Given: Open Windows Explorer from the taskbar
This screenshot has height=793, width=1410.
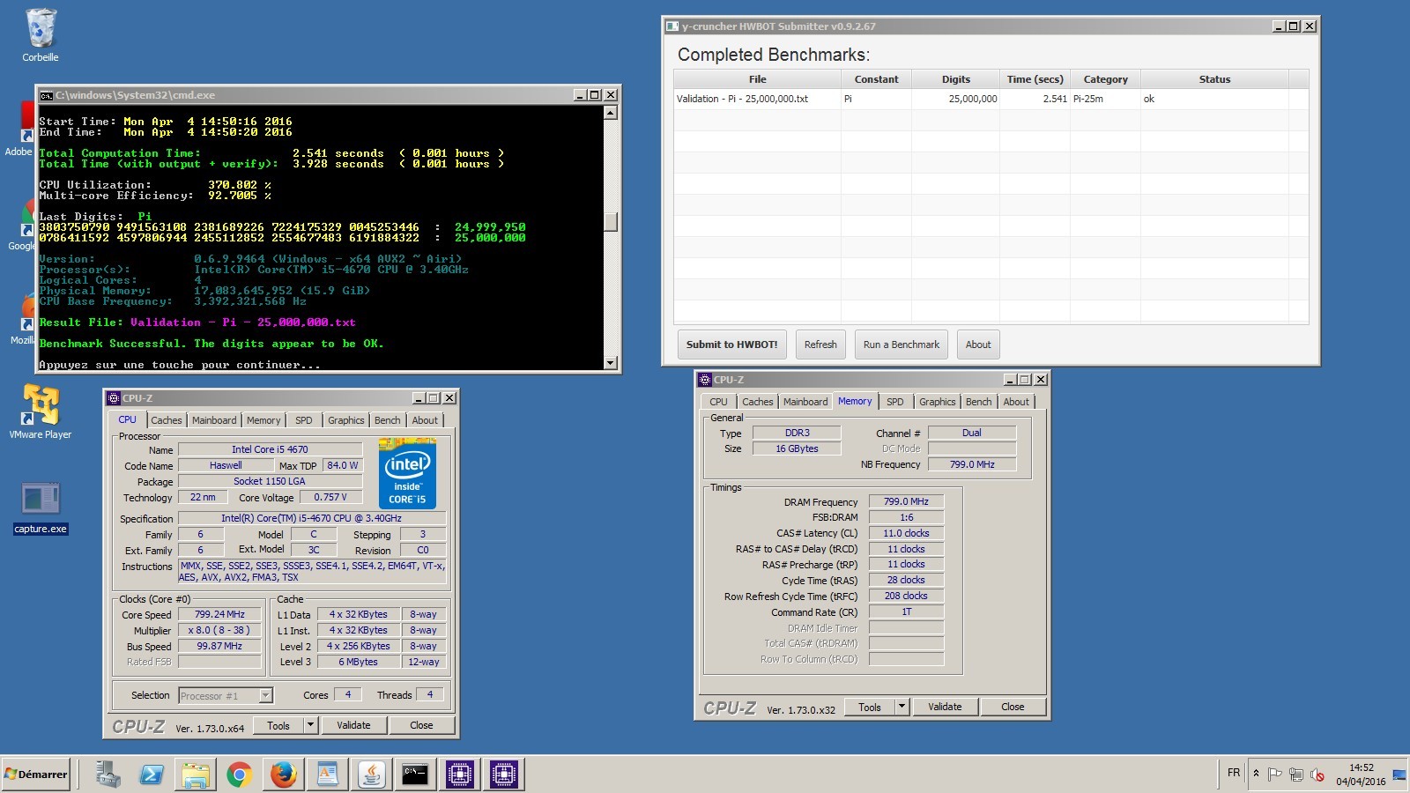Looking at the screenshot, I should [196, 774].
